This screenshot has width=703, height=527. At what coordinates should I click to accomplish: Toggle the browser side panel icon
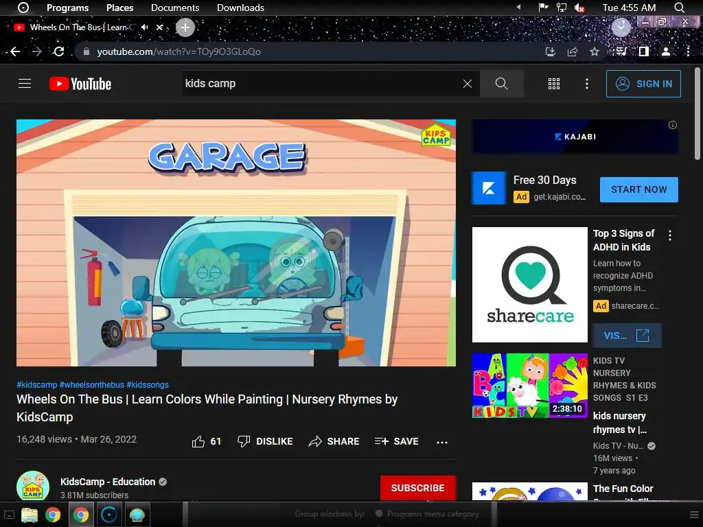[x=643, y=51]
